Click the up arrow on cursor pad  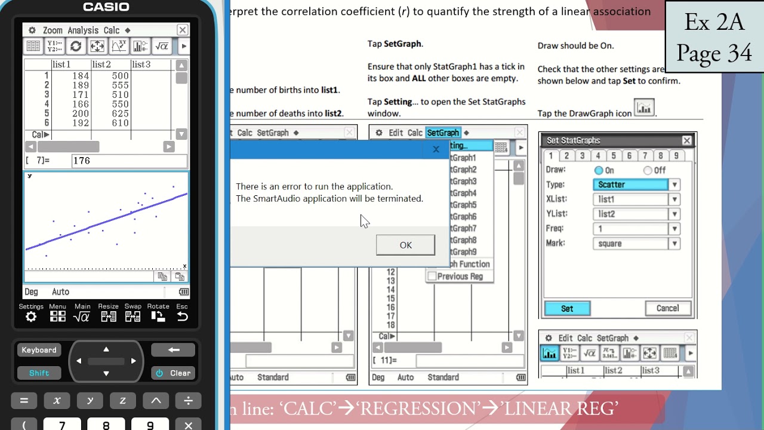[x=106, y=349]
